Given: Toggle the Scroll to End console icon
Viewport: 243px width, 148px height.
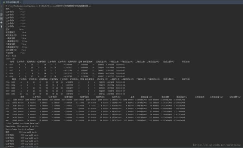Looking at the screenshot, I should pos(1,19).
